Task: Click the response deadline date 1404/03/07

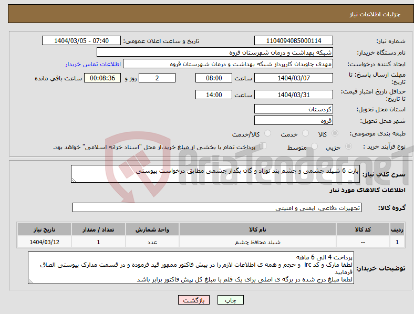Action: click(x=293, y=78)
